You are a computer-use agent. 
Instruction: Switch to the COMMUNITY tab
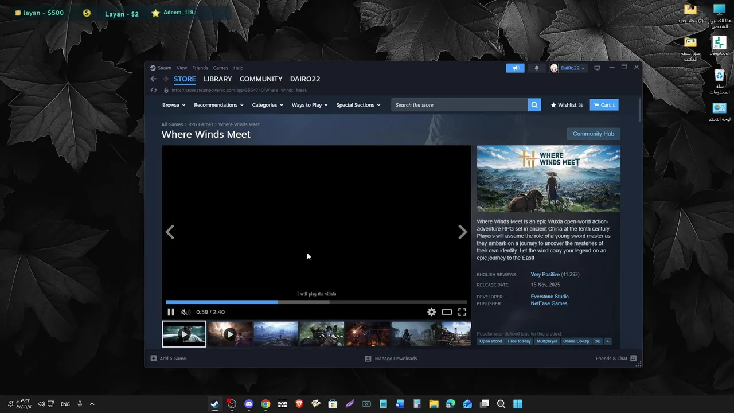tap(261, 79)
